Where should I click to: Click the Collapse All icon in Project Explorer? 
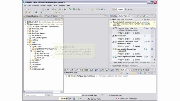[56, 19]
